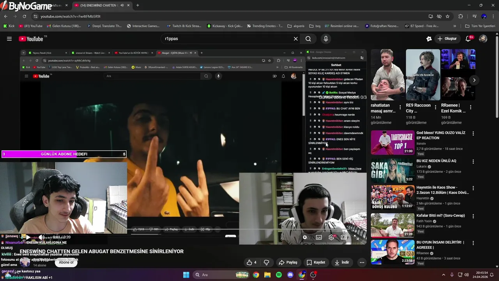Open the alışveriş bookmarks folder
This screenshot has height=281, width=499.
coord(296,26)
